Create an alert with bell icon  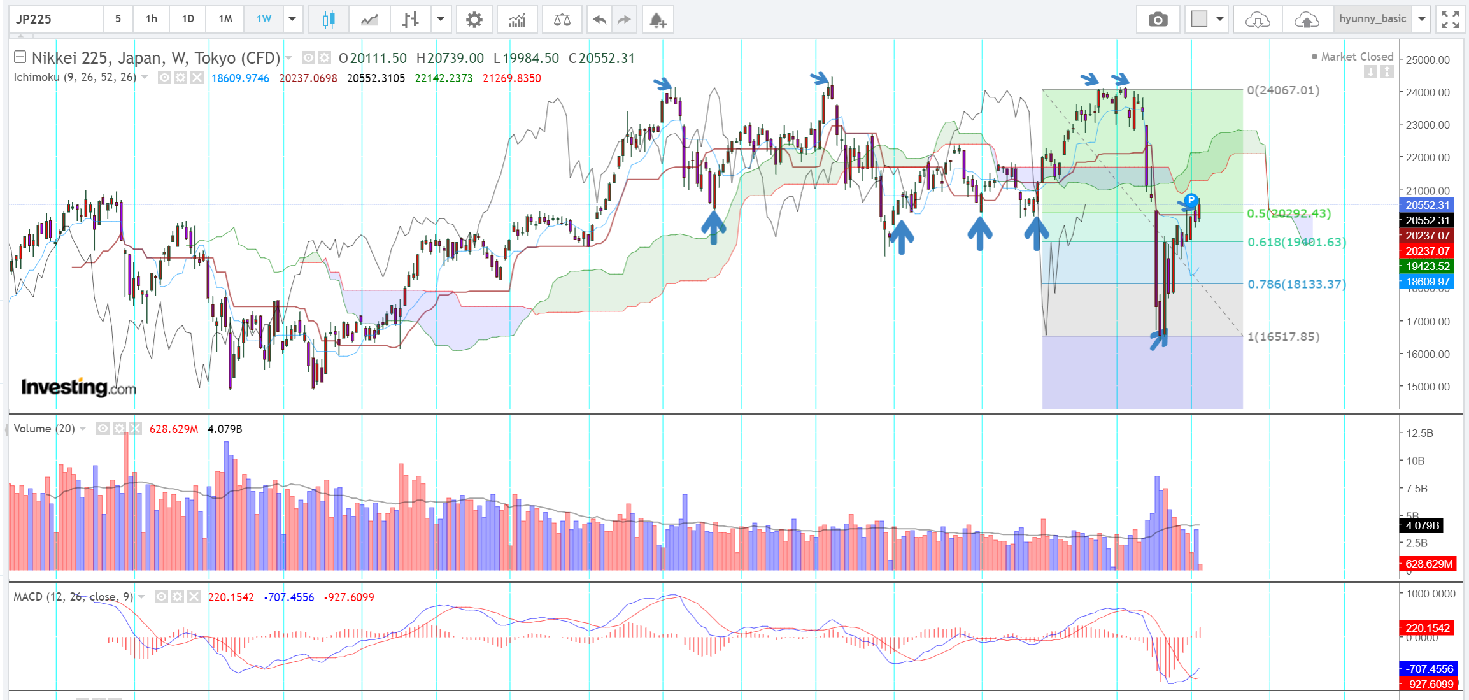(658, 20)
